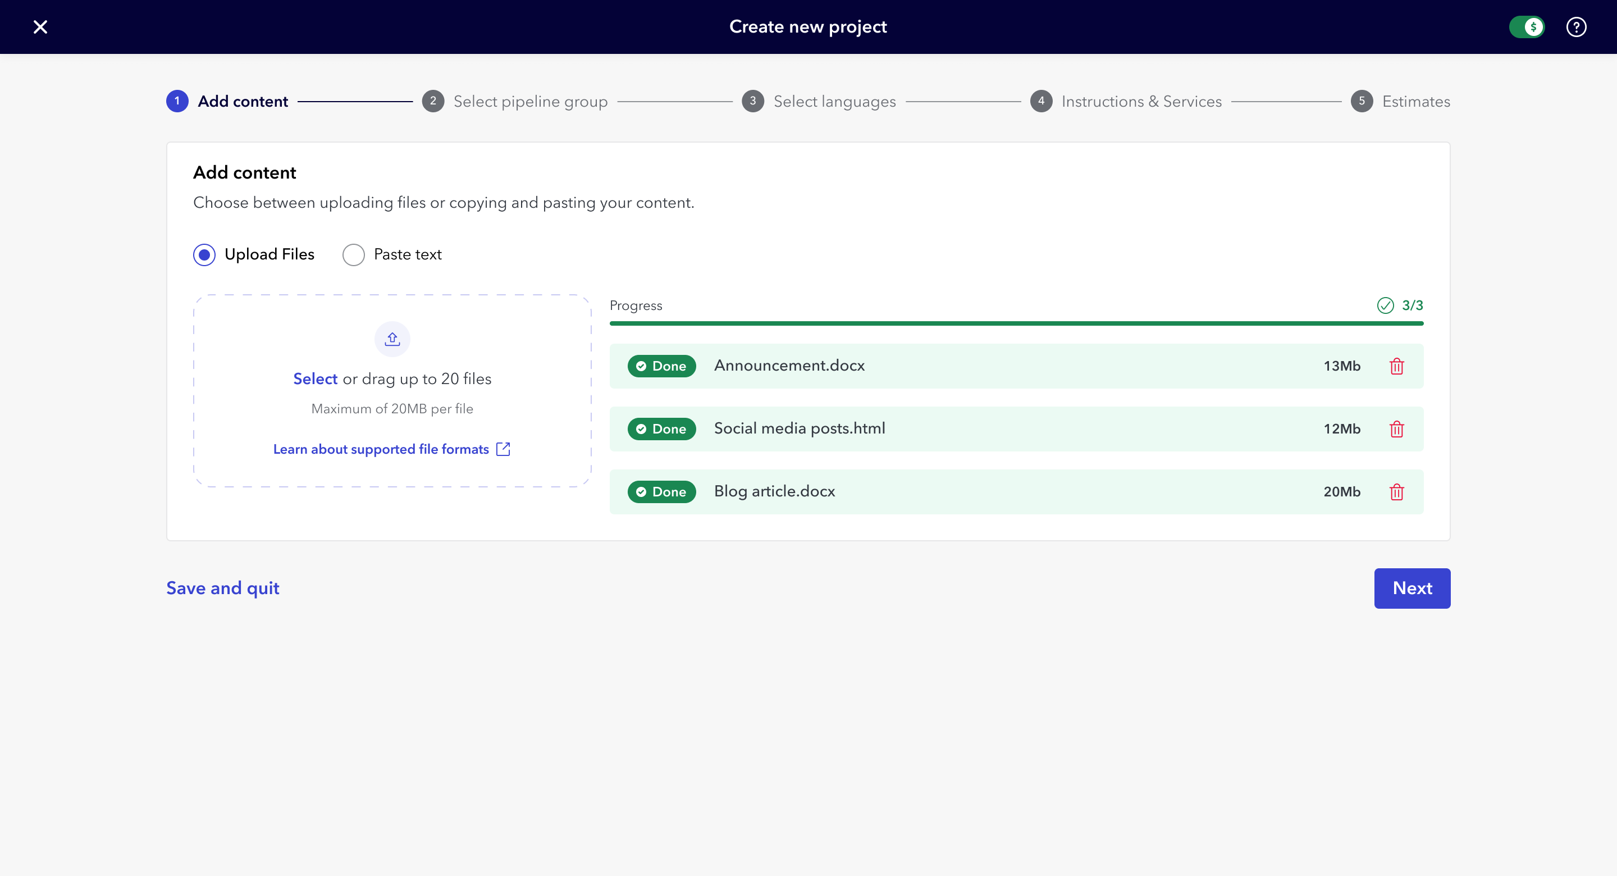Delete Announcement.docx with trash icon
1617x876 pixels.
tap(1396, 366)
